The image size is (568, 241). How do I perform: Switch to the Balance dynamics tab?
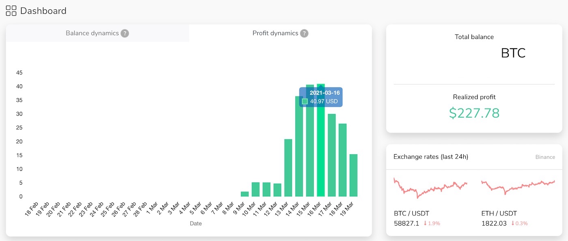(x=93, y=33)
